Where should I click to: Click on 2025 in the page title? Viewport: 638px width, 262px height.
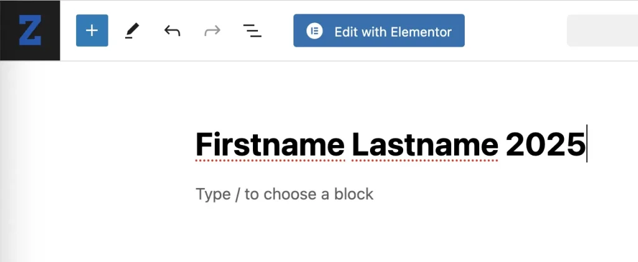tap(545, 145)
